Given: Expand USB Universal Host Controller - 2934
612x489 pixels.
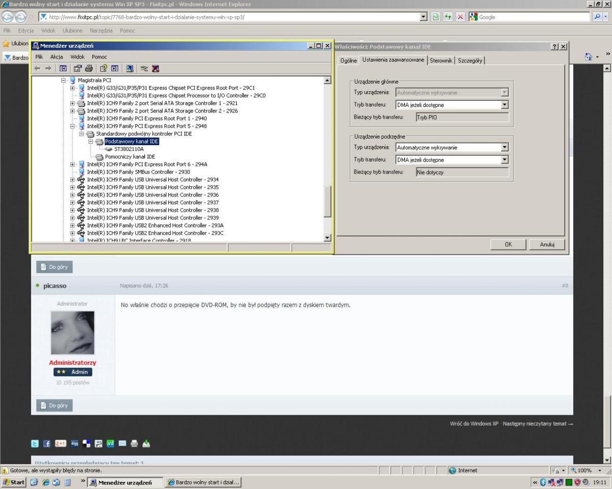Looking at the screenshot, I should (x=72, y=180).
